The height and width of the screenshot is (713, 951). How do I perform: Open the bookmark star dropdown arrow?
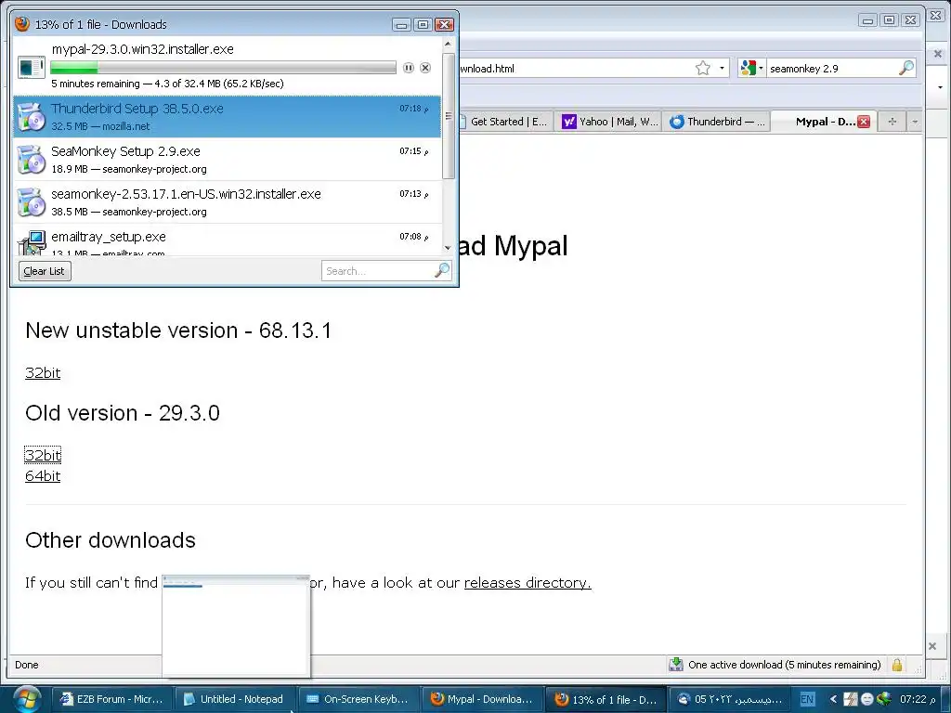point(721,68)
